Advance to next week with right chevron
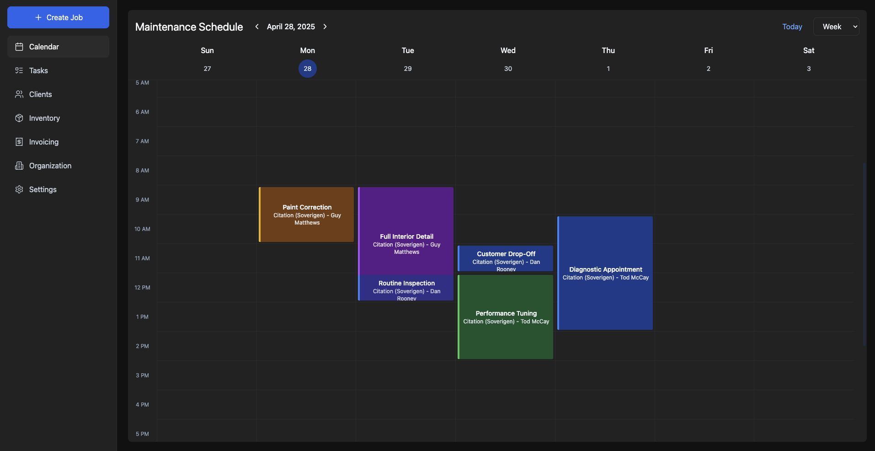Screen dimensions: 875x451 coord(325,27)
